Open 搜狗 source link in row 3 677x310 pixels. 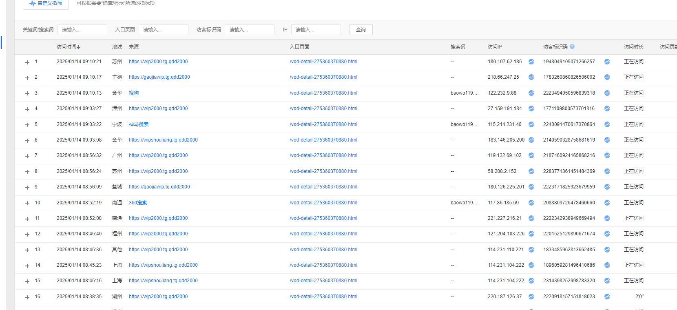click(x=134, y=93)
